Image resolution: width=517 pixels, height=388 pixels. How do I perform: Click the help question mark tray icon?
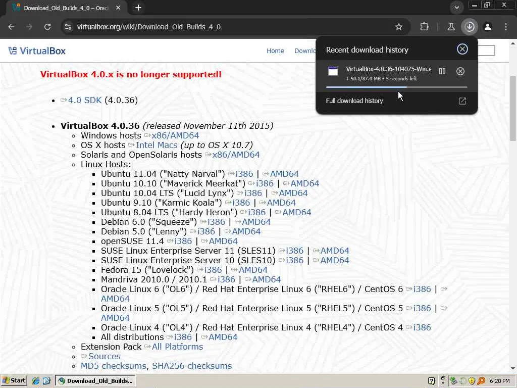431,381
